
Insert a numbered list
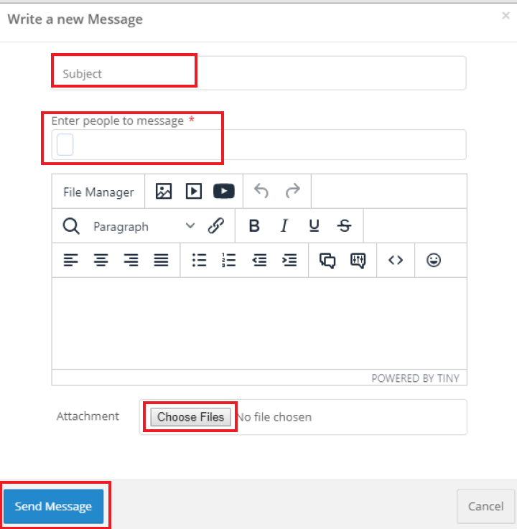point(229,260)
